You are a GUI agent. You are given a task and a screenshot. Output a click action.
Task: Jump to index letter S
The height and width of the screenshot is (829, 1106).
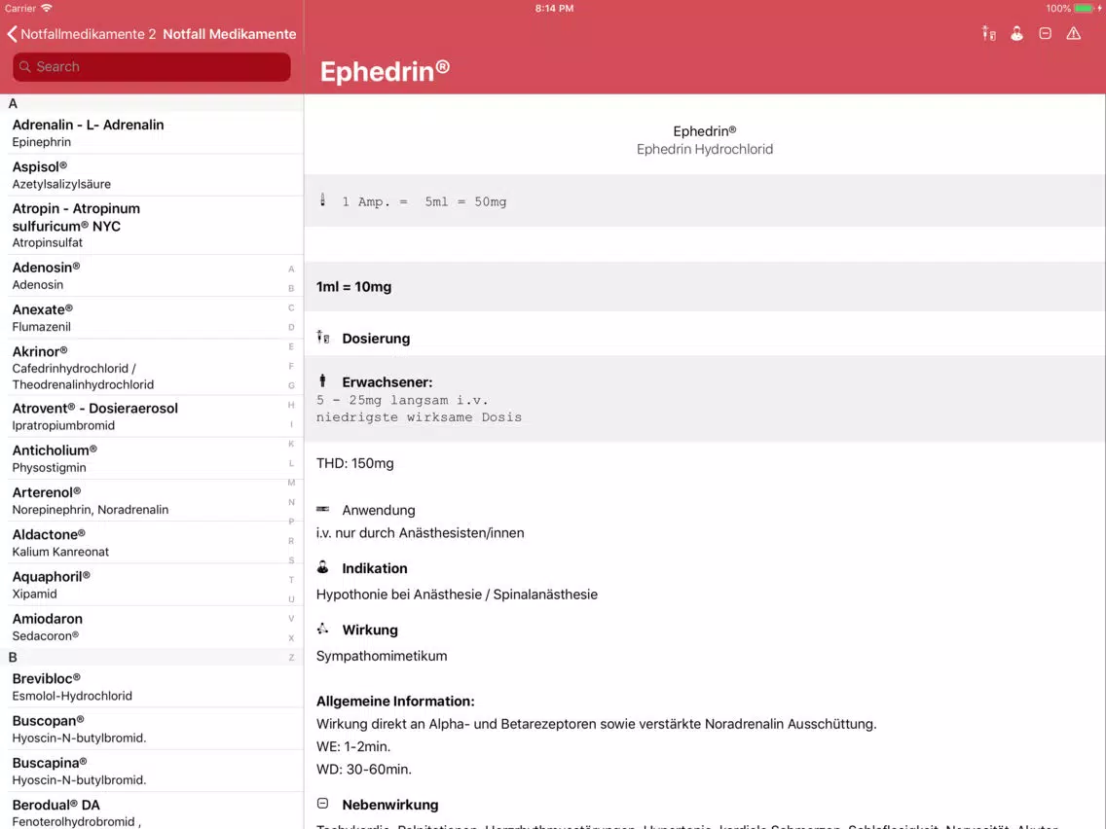[291, 560]
